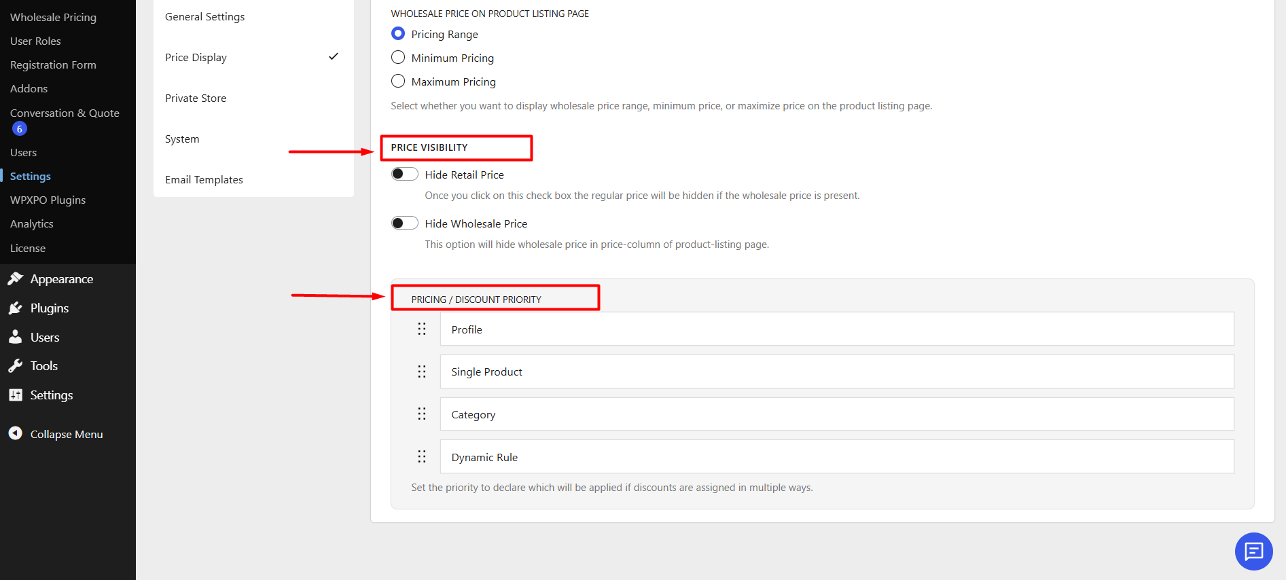The width and height of the screenshot is (1286, 580).
Task: Click the notification badge showing 6
Action: click(x=20, y=129)
